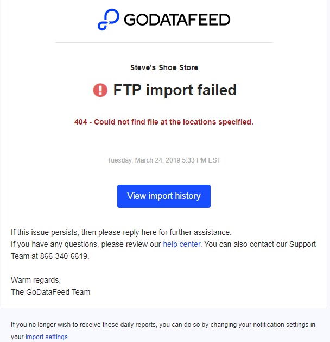Open View import history
The image size is (330, 342).
164,196
